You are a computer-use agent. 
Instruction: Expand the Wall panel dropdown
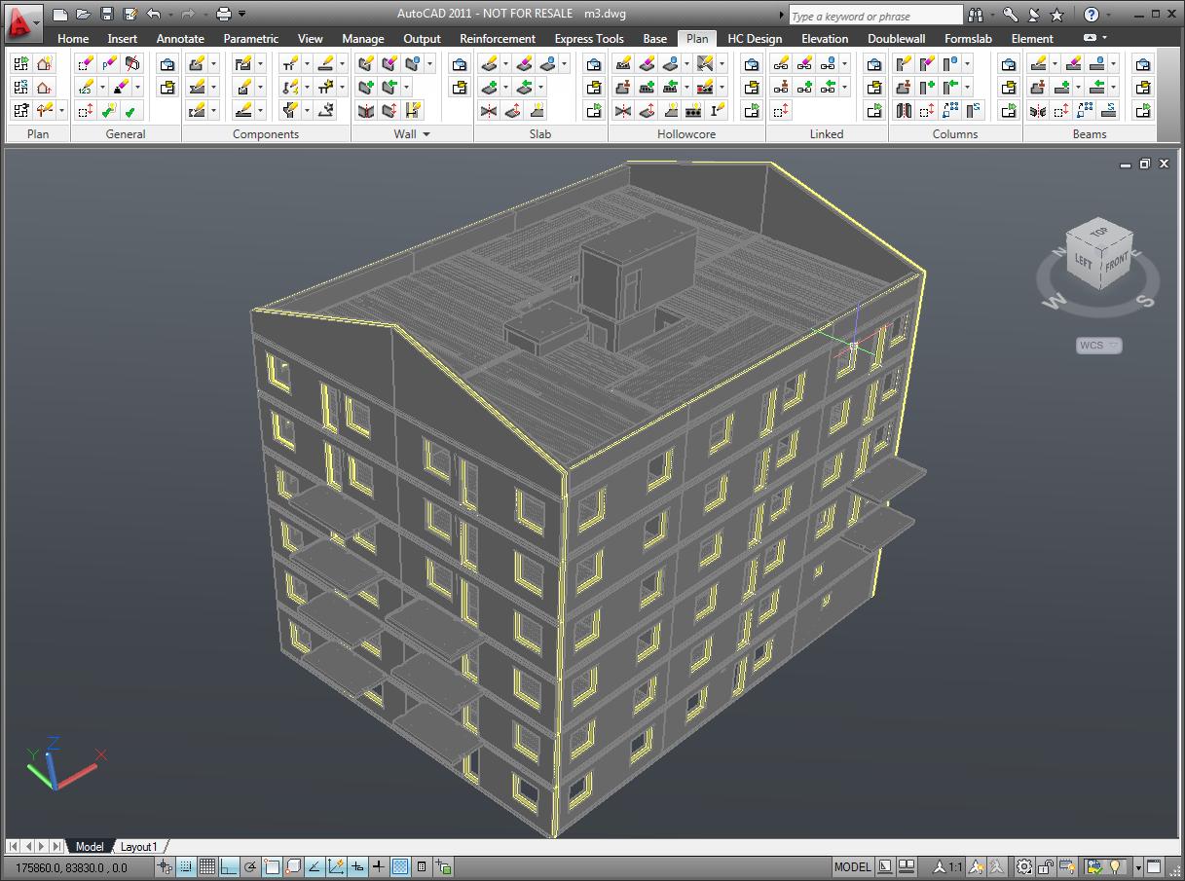tap(426, 134)
